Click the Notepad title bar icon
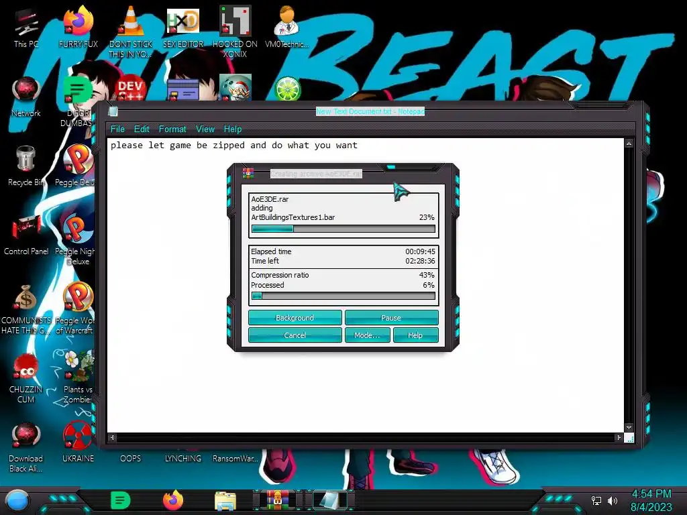687x515 pixels. (x=113, y=111)
